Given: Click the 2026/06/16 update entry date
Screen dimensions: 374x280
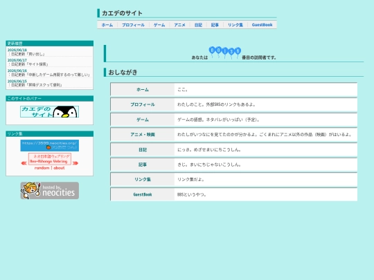Looking at the screenshot, I should [17, 71].
